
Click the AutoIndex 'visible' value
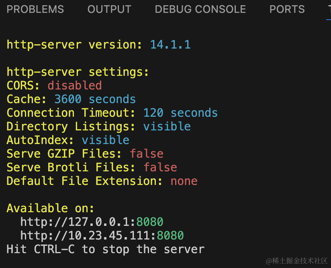(x=106, y=140)
